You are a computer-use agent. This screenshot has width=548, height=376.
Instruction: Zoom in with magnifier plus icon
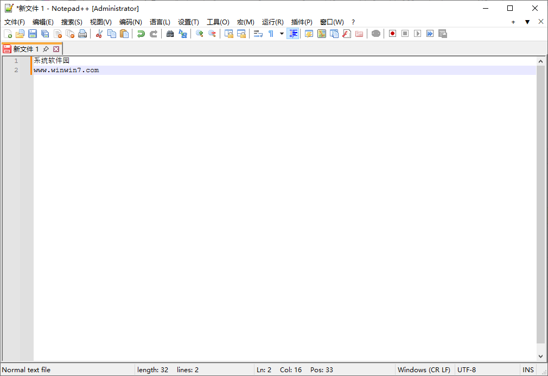[200, 34]
